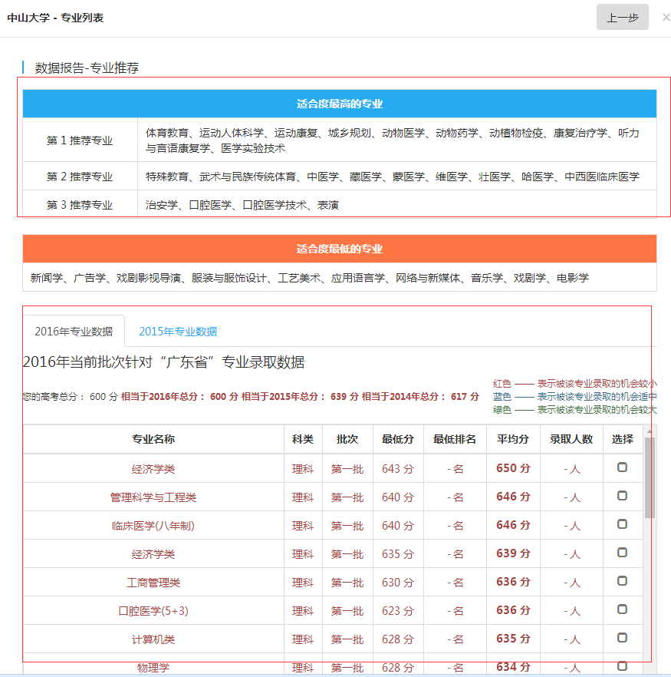Image resolution: width=671 pixels, height=677 pixels.
Task: Click the 批次 column header
Action: click(347, 439)
